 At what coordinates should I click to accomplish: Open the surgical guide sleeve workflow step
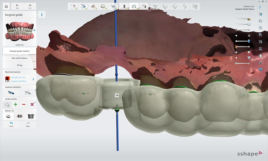[x=134, y=7]
